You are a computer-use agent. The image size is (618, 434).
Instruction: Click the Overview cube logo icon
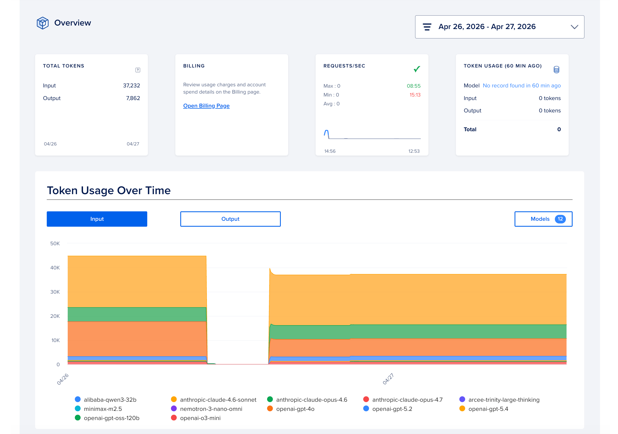coord(42,23)
